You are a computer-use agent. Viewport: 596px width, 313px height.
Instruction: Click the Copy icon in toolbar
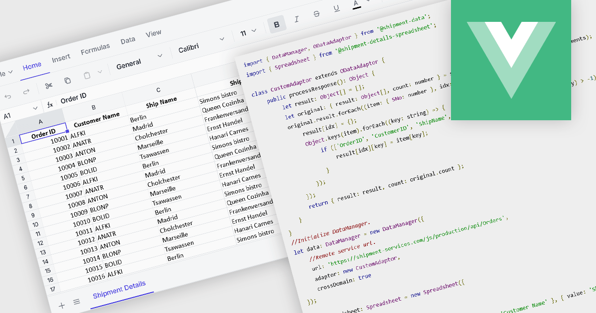coord(68,80)
